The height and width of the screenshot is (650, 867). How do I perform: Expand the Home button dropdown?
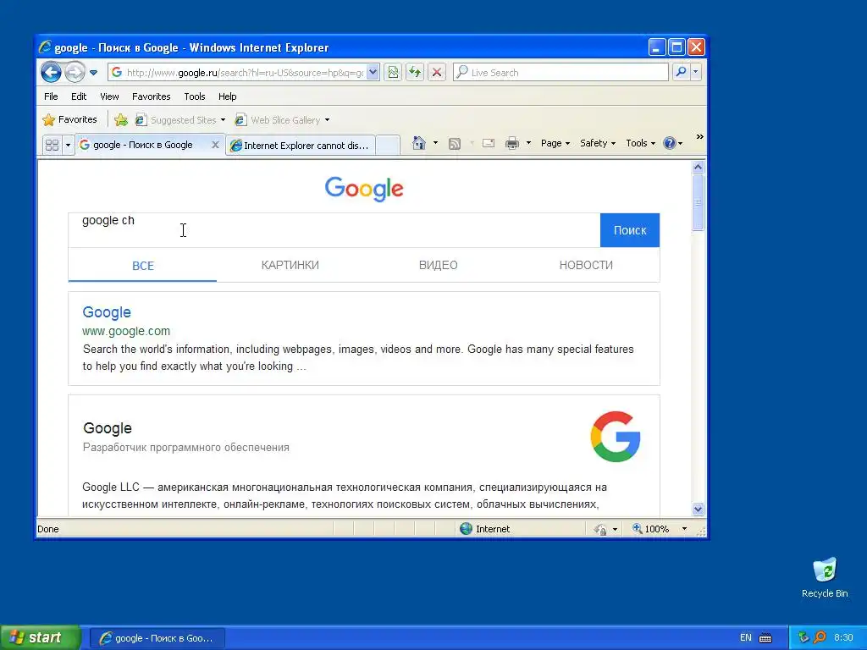click(436, 143)
